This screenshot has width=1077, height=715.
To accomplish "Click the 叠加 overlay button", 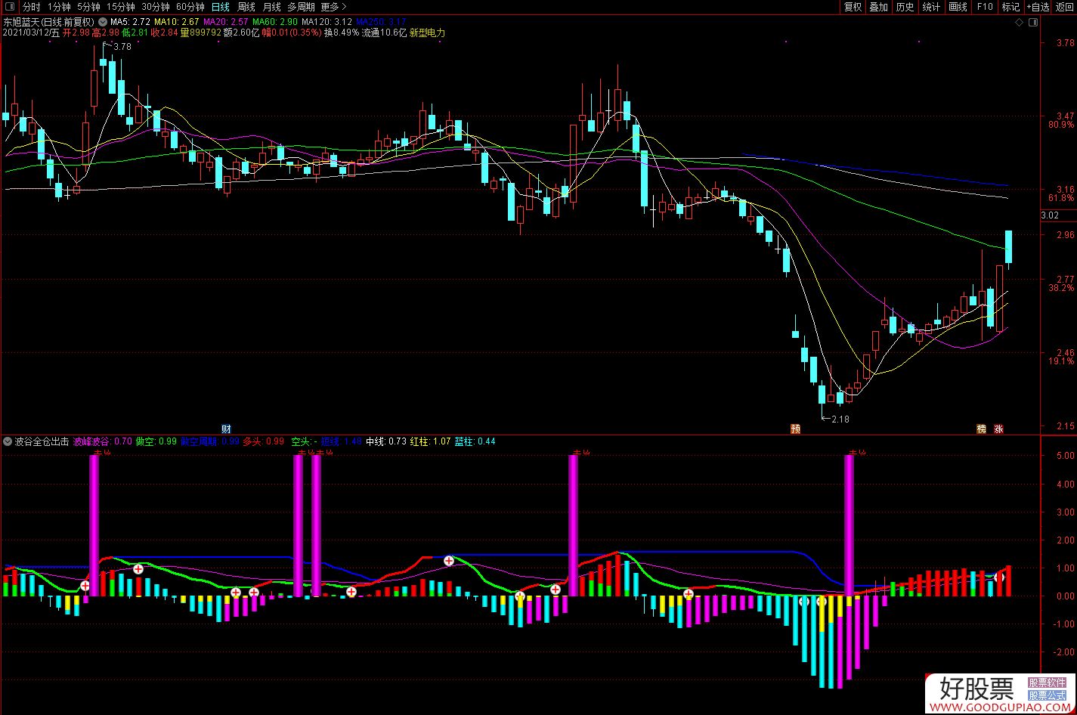I will [879, 7].
